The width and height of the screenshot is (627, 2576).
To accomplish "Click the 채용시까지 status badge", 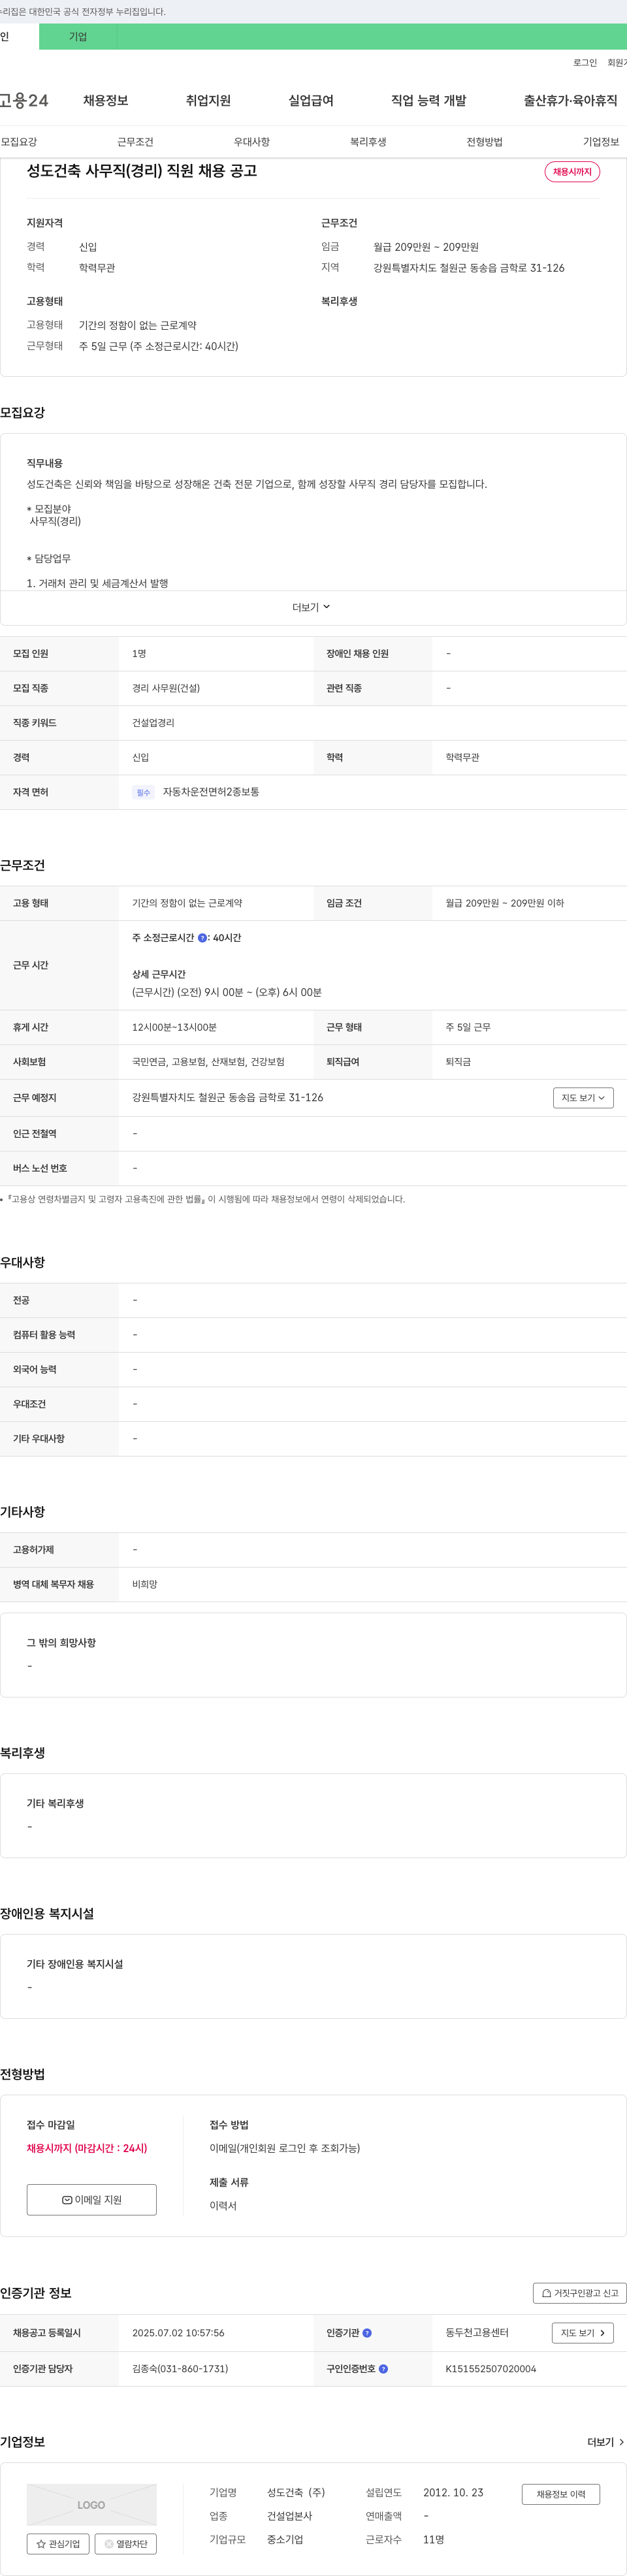I will pyautogui.click(x=572, y=172).
